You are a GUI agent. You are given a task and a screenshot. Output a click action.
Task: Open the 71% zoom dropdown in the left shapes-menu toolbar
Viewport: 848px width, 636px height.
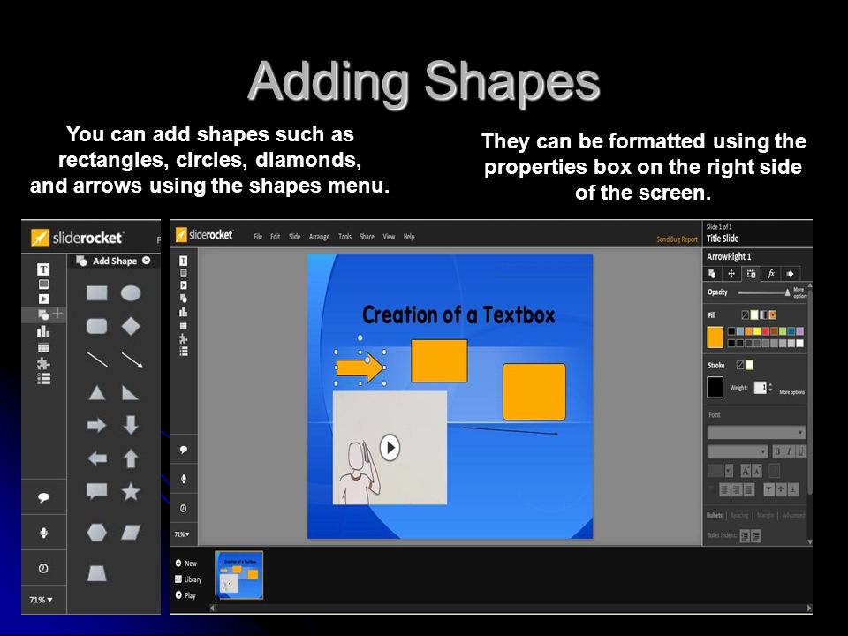click(x=42, y=600)
